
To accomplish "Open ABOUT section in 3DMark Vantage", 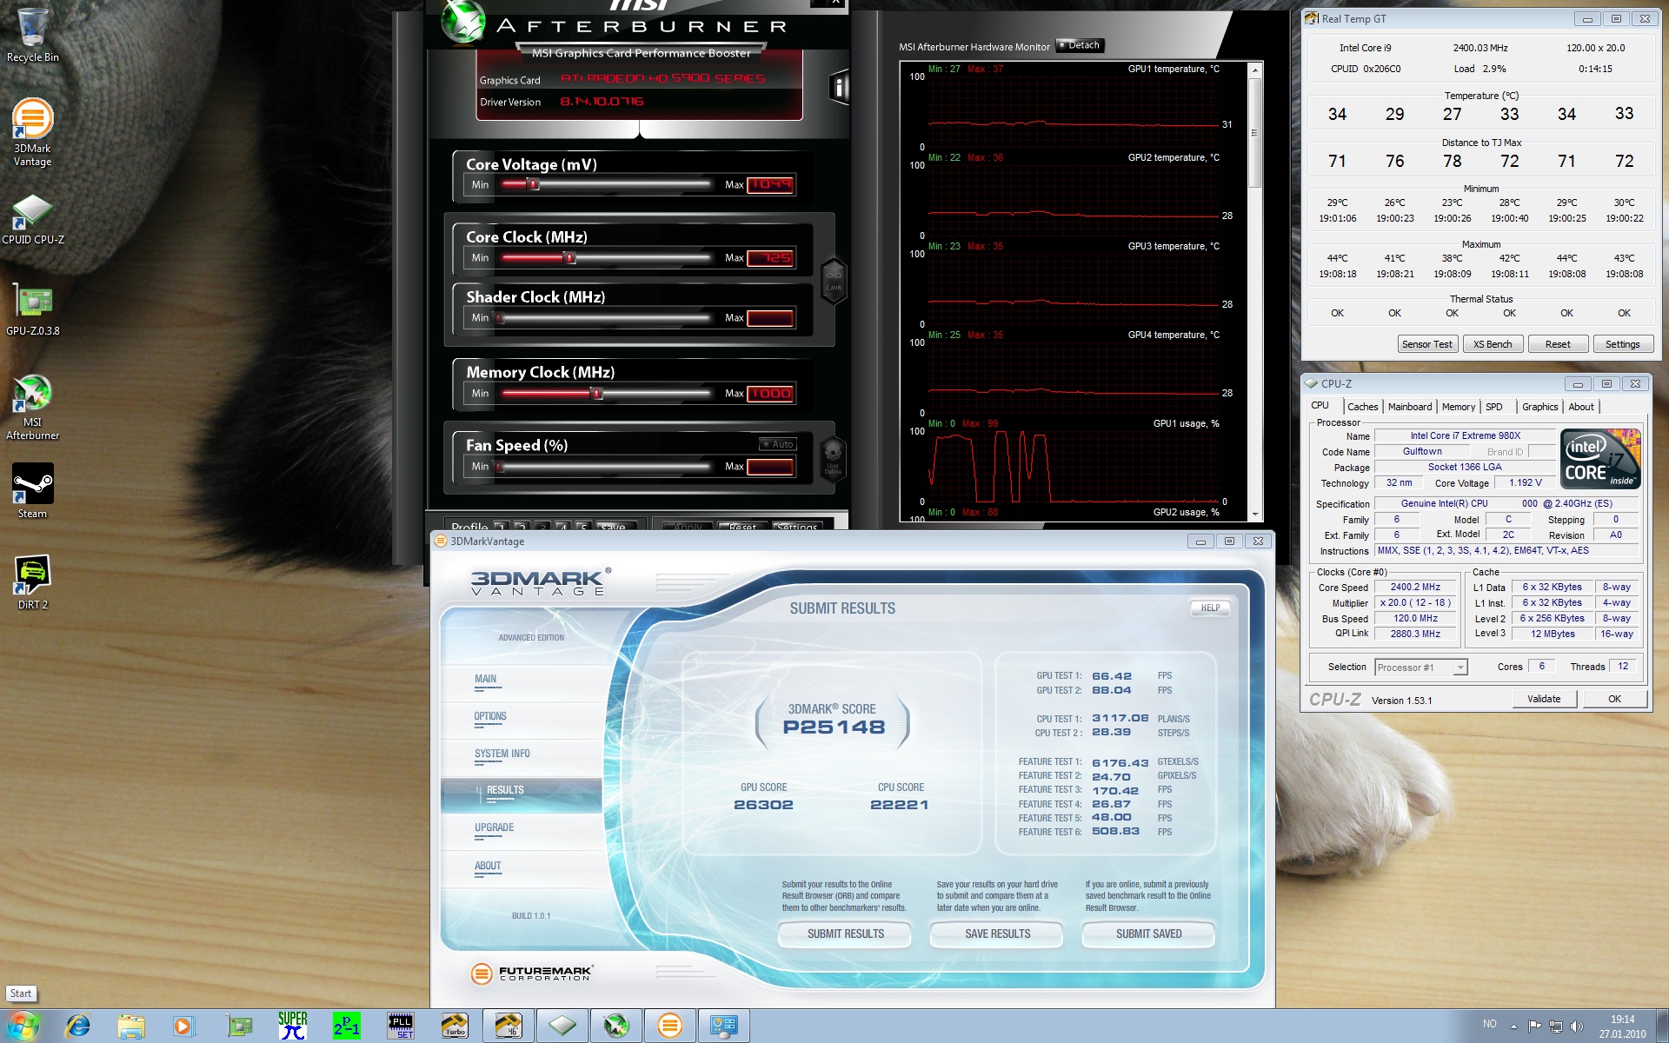I will click(x=522, y=869).
